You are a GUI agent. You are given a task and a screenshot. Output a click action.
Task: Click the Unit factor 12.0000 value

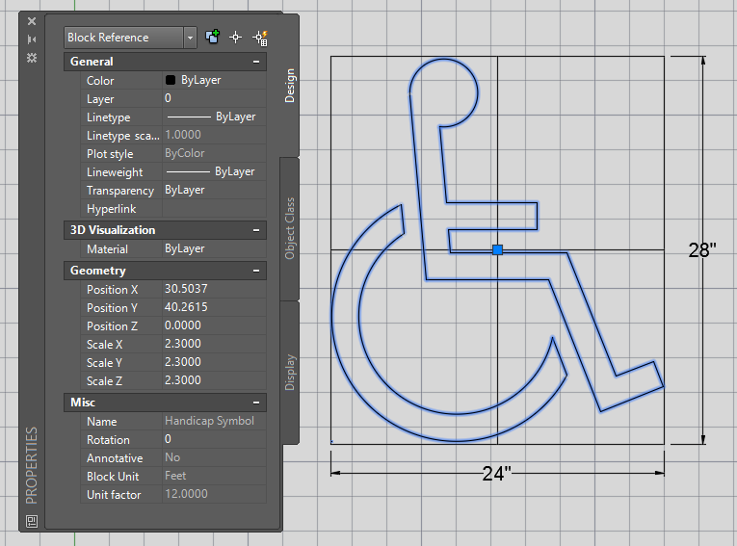(x=214, y=494)
